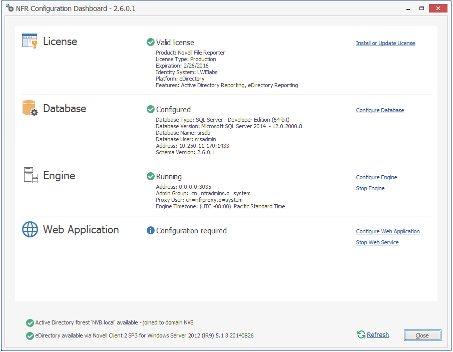Click the Database Configured status checkmark
This screenshot has width=453, height=352.
point(151,110)
